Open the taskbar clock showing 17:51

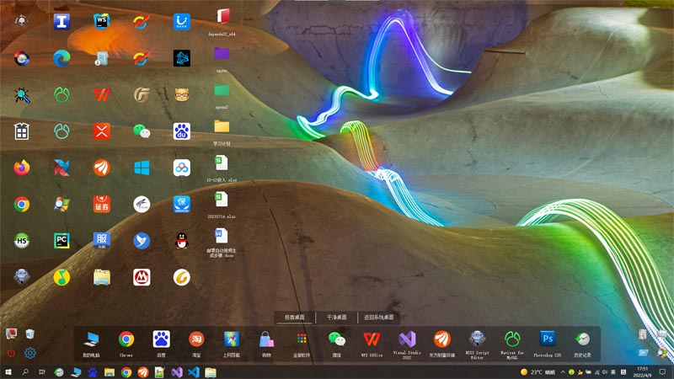point(642,372)
